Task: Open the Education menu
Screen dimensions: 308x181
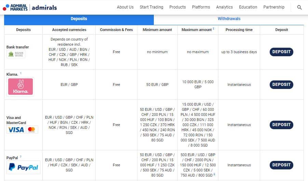Action: (x=248, y=7)
